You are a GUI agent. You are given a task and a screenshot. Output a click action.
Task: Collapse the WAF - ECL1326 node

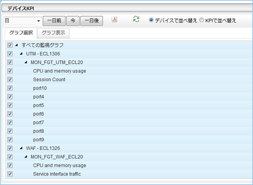(21, 148)
